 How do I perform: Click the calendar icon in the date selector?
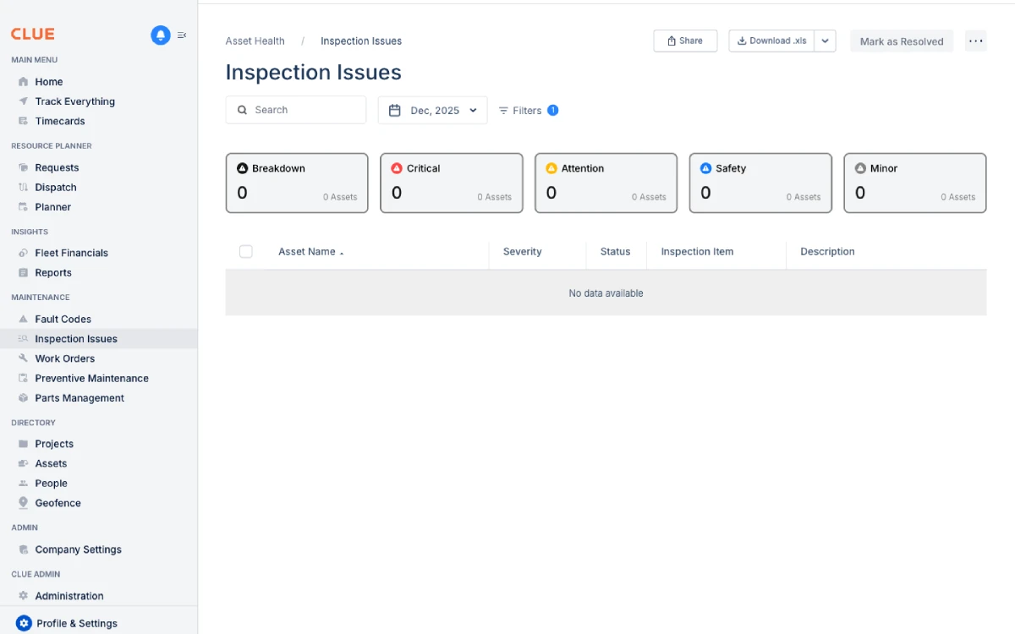pos(394,110)
